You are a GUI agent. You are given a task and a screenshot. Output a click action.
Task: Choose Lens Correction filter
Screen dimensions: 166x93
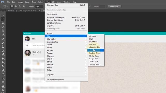pos(66,23)
